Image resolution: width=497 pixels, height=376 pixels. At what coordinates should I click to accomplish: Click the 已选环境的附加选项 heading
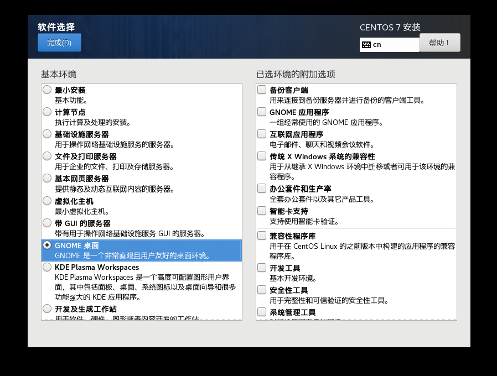click(x=296, y=75)
